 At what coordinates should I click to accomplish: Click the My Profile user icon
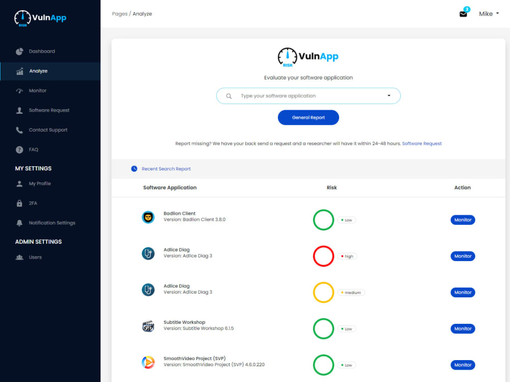19,184
